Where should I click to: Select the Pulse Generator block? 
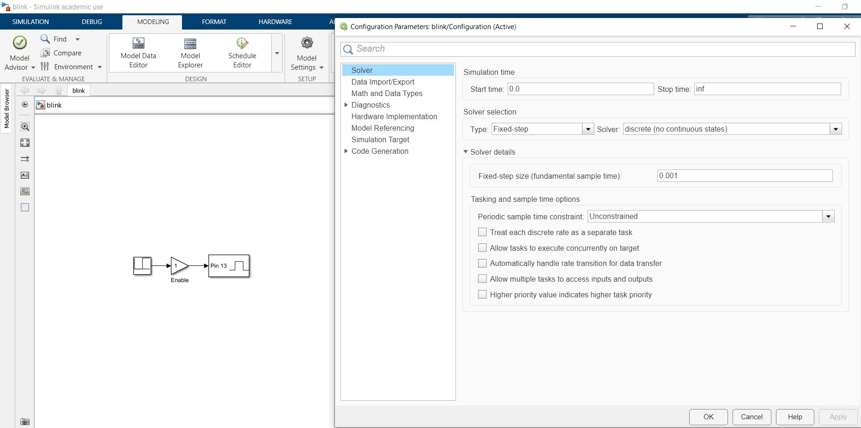(x=142, y=266)
